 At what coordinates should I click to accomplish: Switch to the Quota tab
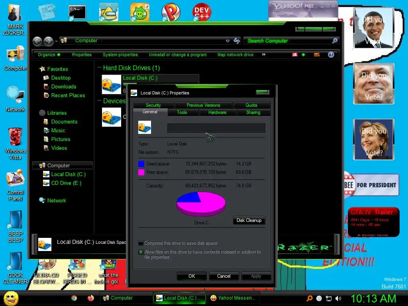[x=251, y=105]
